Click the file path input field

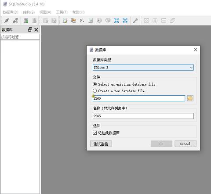pos(139,98)
